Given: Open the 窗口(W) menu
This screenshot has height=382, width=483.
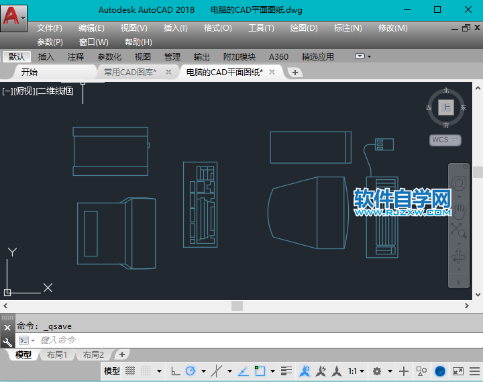Looking at the screenshot, I should [93, 42].
